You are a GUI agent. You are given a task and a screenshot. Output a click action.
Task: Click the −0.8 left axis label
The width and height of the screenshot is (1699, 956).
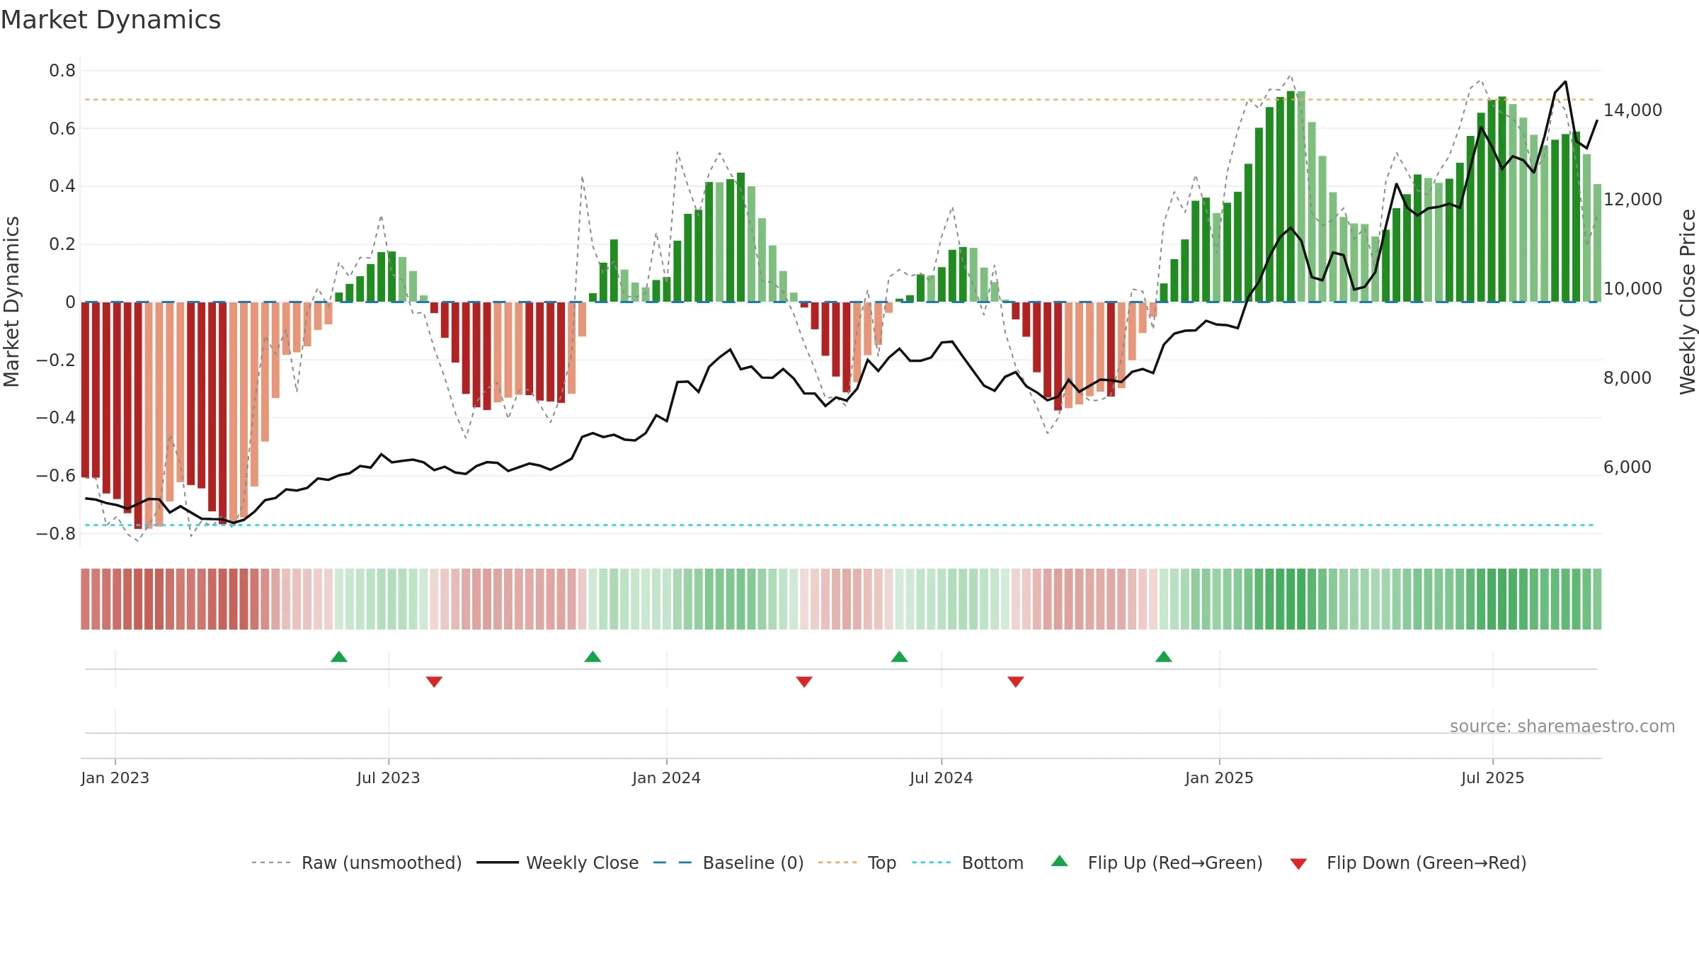tap(56, 533)
